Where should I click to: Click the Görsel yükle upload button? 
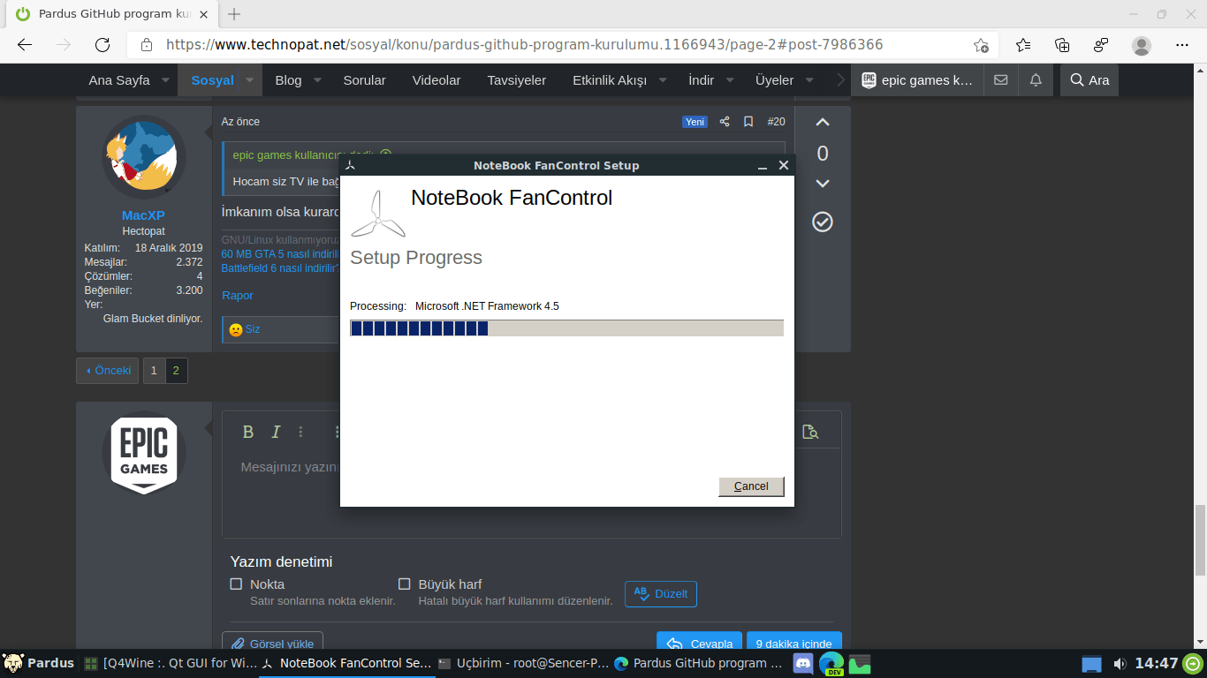pyautogui.click(x=273, y=643)
